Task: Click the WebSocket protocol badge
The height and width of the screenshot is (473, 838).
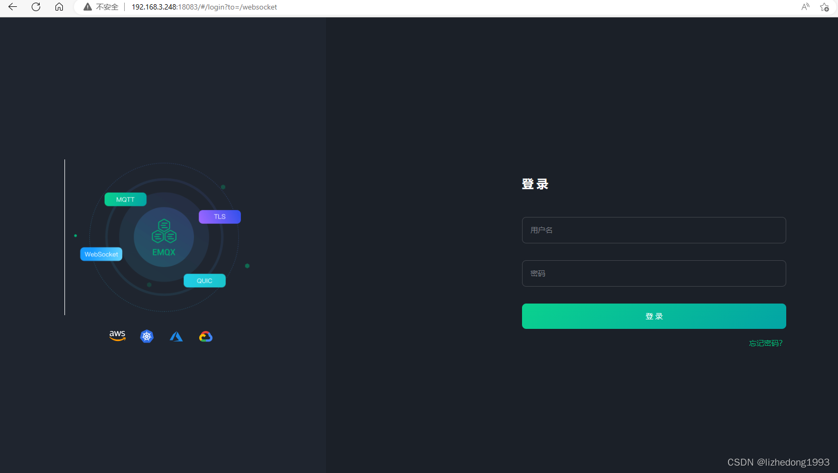Action: coord(101,254)
